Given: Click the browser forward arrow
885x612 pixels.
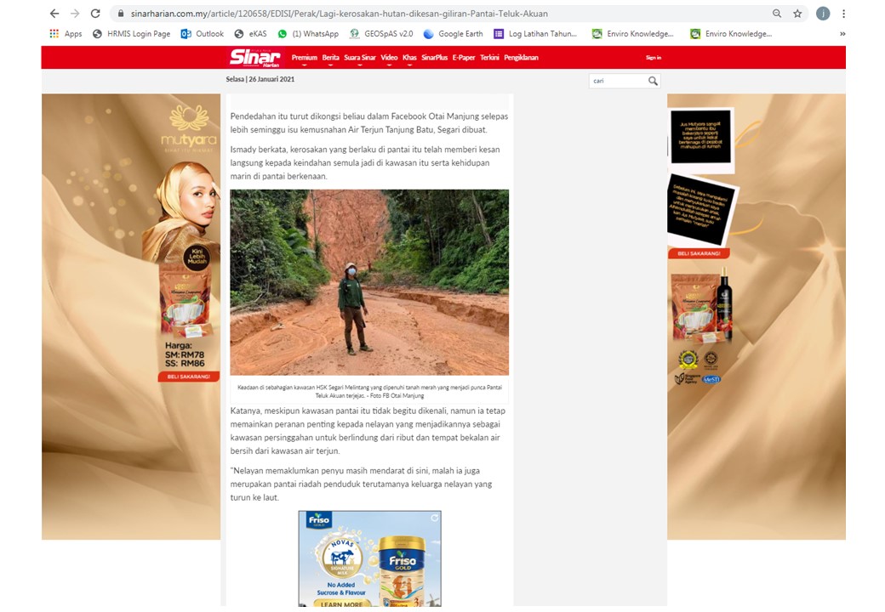Looking at the screenshot, I should tap(75, 14).
